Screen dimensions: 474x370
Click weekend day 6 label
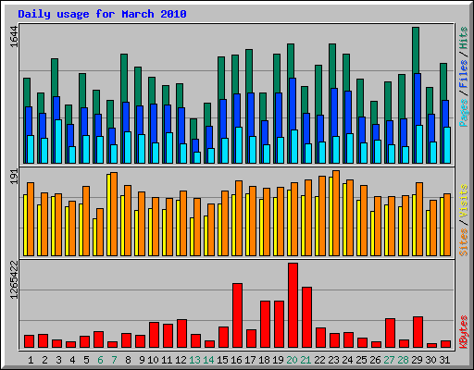click(100, 360)
